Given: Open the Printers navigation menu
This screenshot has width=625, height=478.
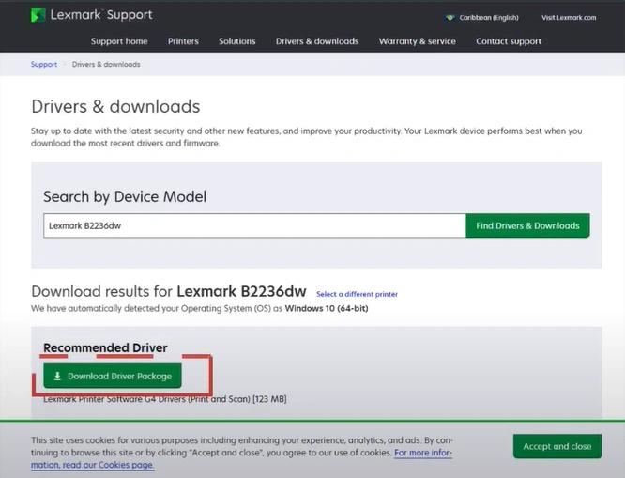Looking at the screenshot, I should [x=183, y=41].
